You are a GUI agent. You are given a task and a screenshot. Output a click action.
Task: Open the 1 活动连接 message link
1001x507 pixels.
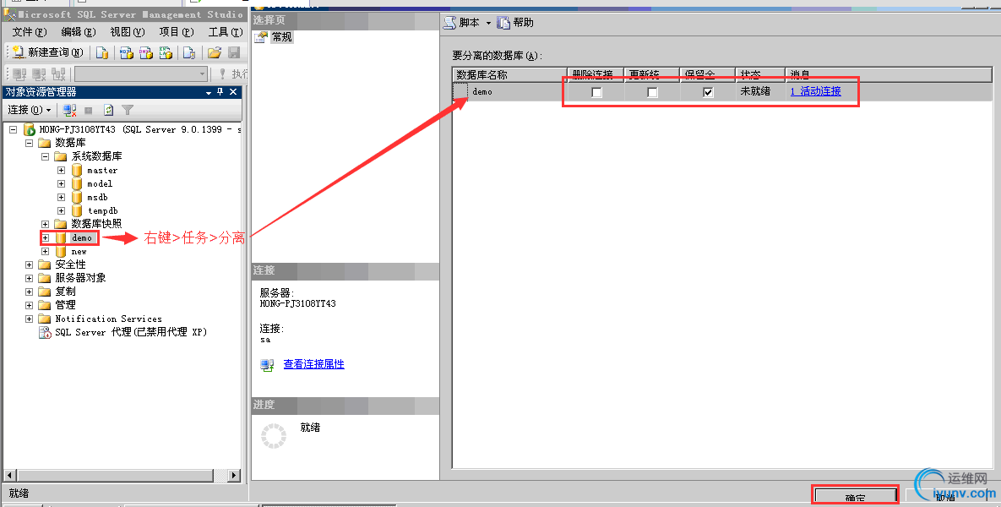tap(815, 91)
